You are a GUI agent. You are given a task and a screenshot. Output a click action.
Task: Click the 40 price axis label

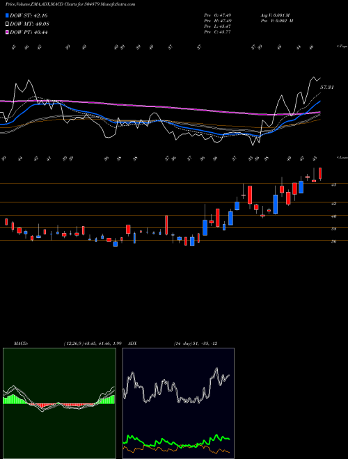coord(333,216)
